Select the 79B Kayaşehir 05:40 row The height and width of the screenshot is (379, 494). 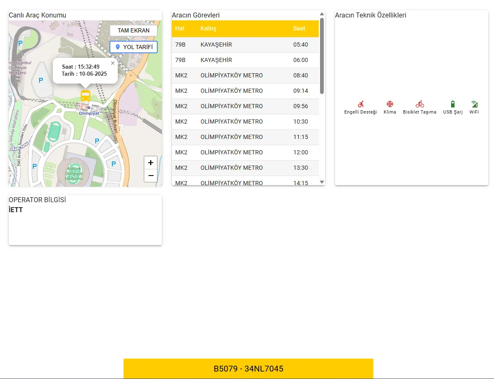(245, 45)
